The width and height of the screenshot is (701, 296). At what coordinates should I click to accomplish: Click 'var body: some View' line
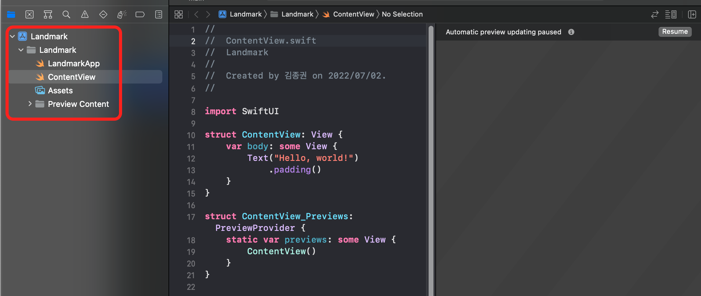[282, 146]
